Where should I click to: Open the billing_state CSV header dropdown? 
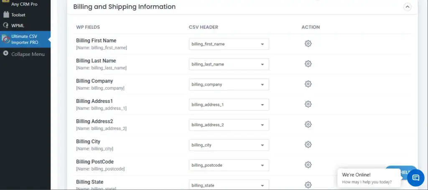coord(229,185)
